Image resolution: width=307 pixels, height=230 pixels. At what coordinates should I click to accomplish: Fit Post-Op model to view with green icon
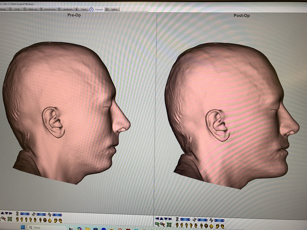pyautogui.click(x=169, y=225)
